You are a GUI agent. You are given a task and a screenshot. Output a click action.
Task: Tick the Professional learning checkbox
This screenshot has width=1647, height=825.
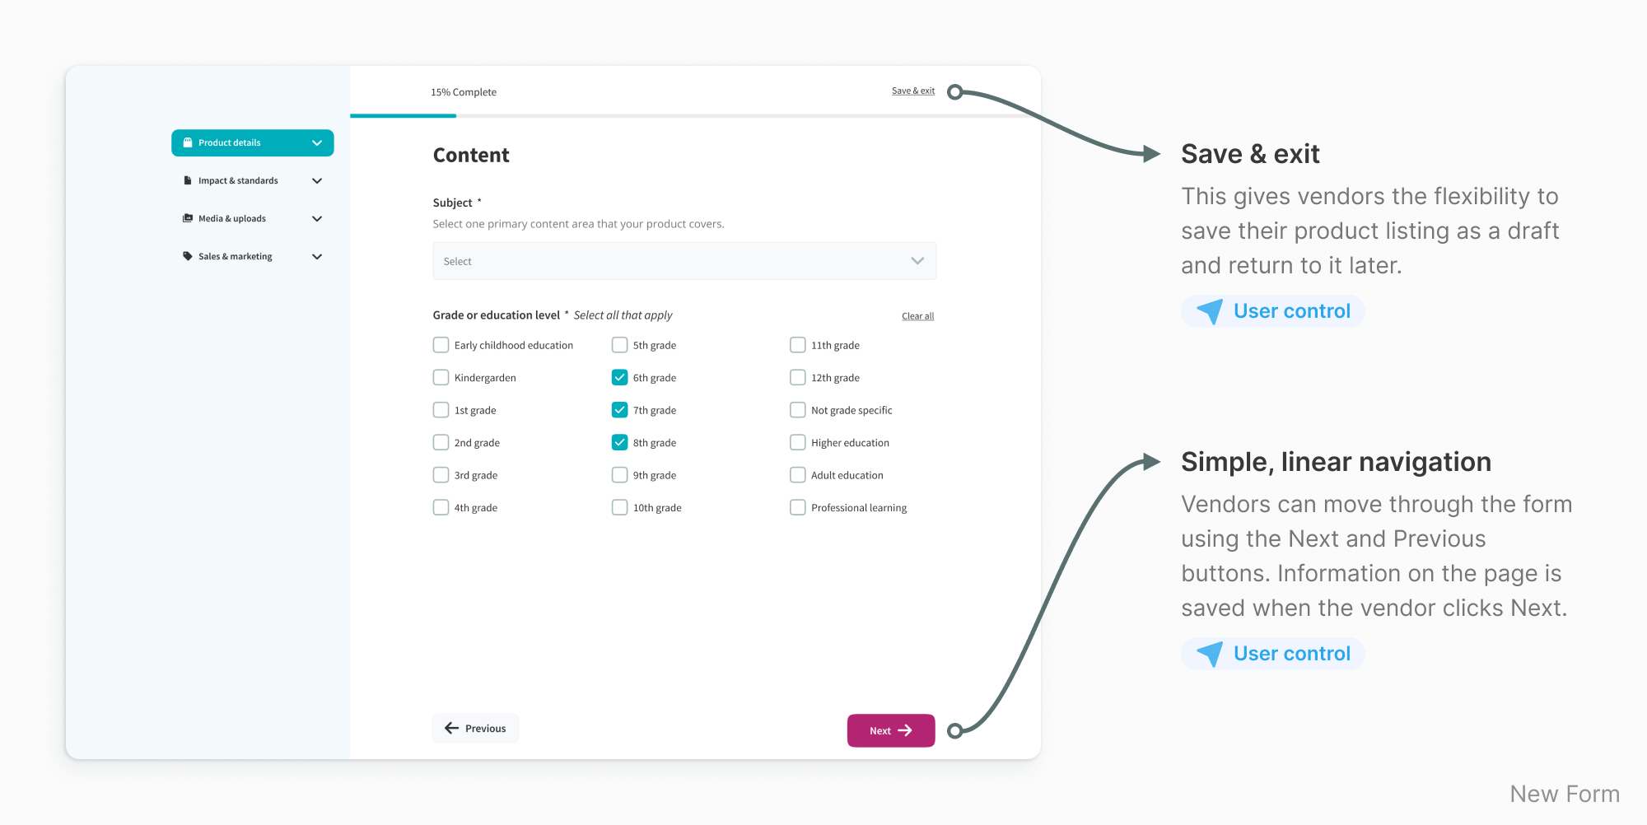(797, 507)
